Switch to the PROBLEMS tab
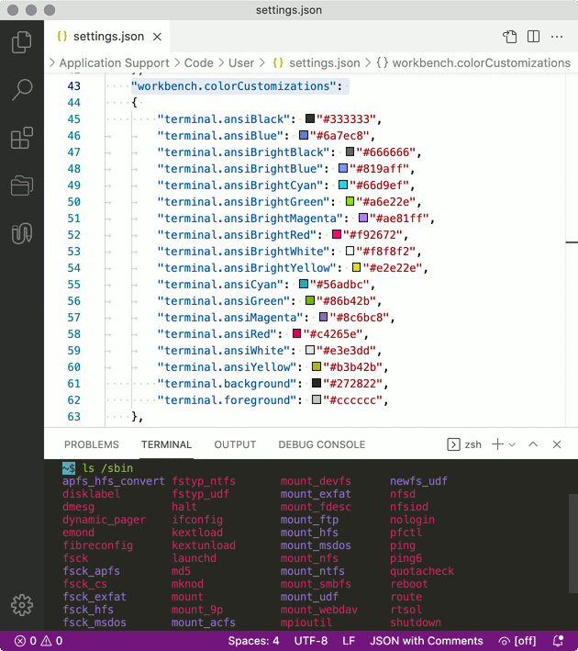578x651 pixels. click(91, 444)
